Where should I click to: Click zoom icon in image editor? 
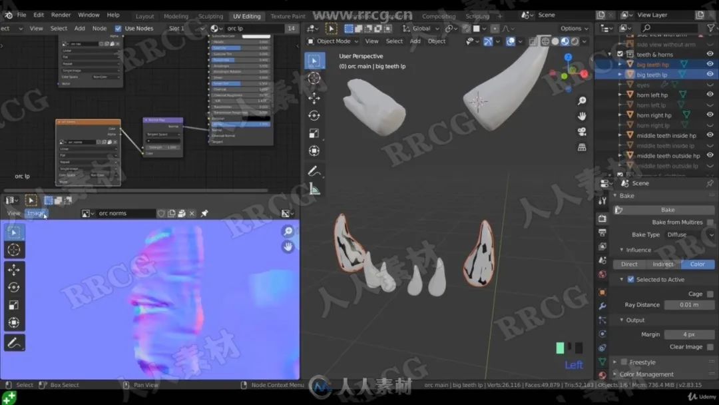point(288,231)
